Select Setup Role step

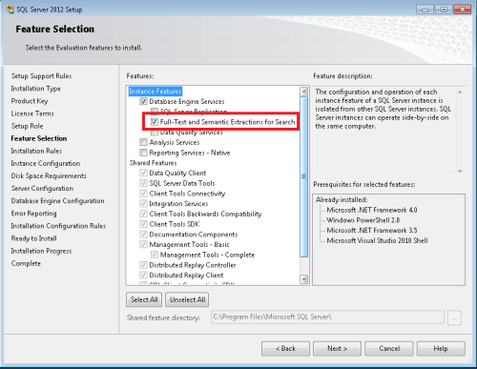click(27, 126)
